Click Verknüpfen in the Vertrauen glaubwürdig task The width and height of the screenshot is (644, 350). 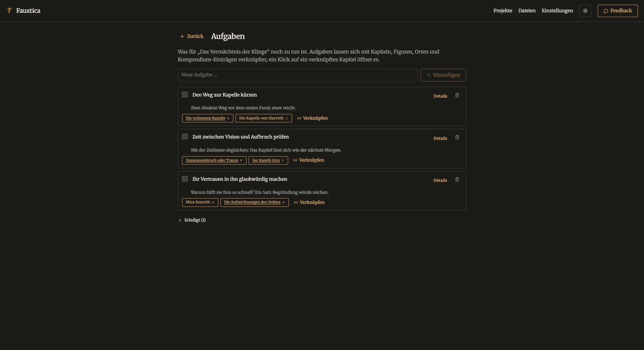pyautogui.click(x=309, y=202)
